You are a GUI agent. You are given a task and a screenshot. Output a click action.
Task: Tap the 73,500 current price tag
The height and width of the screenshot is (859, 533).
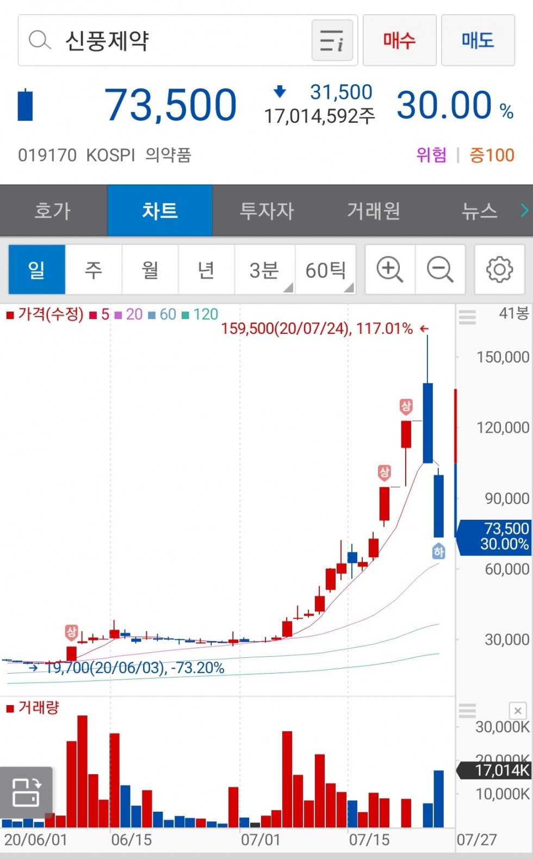pos(494,537)
